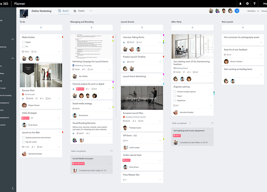Collapse the left navigation sidebar

pyautogui.click(x=13, y=188)
